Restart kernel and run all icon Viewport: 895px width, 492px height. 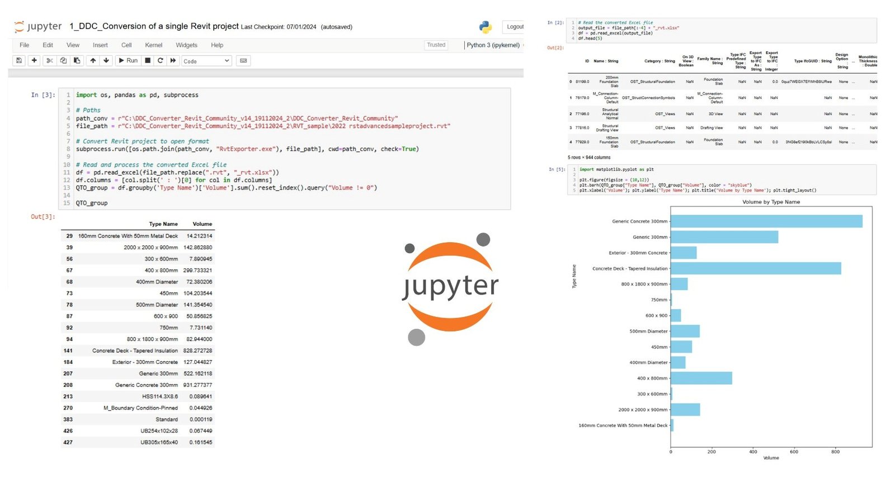pyautogui.click(x=173, y=60)
